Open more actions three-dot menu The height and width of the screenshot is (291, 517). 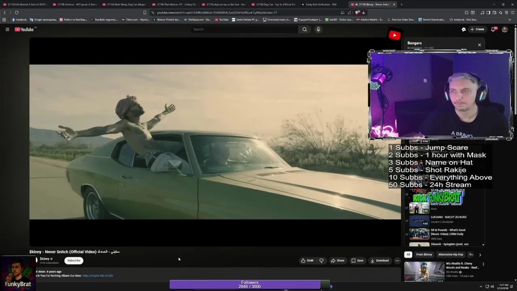[397, 261]
